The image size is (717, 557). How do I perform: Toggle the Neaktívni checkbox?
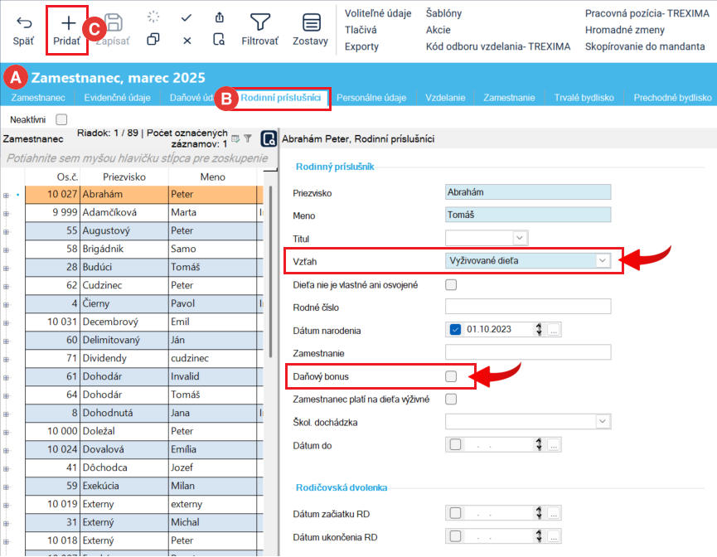(x=61, y=119)
